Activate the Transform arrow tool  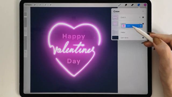(x=51, y=5)
